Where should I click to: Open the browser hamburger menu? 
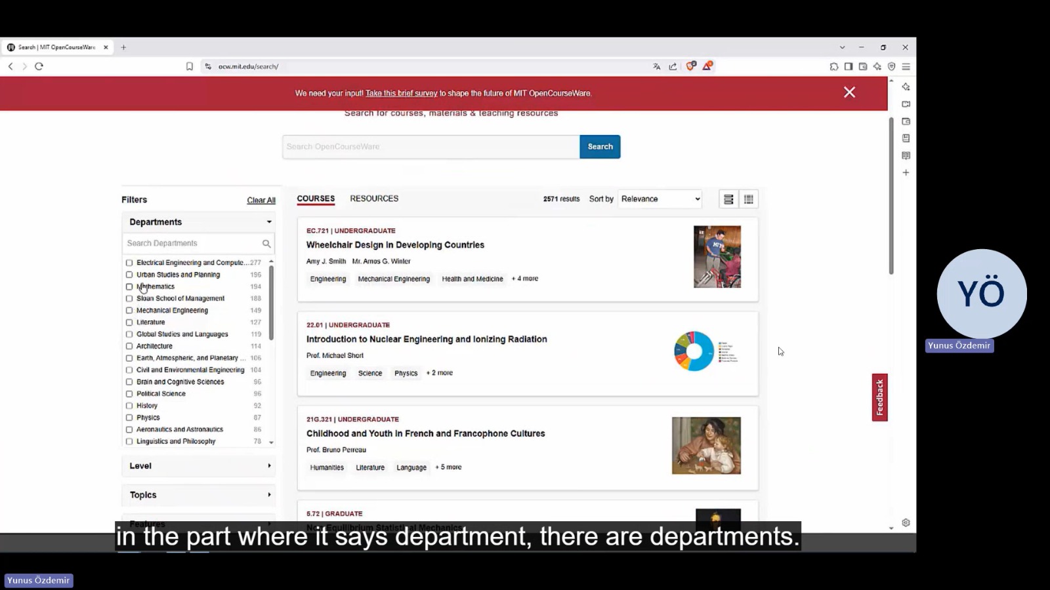906,66
